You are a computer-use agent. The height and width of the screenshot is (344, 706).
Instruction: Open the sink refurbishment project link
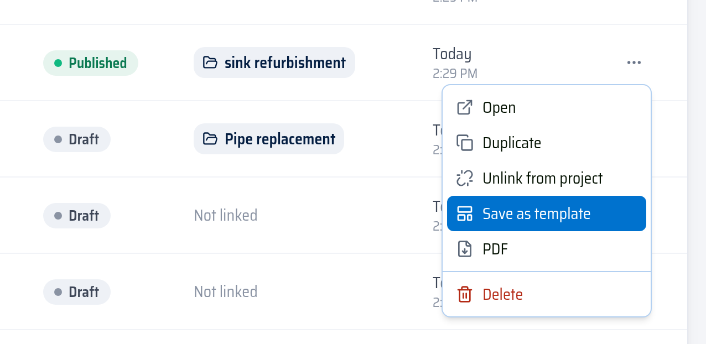click(274, 62)
